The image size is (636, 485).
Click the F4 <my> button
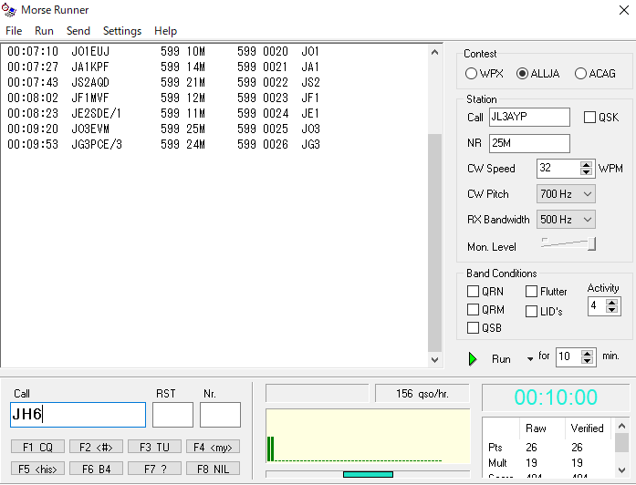pos(213,447)
